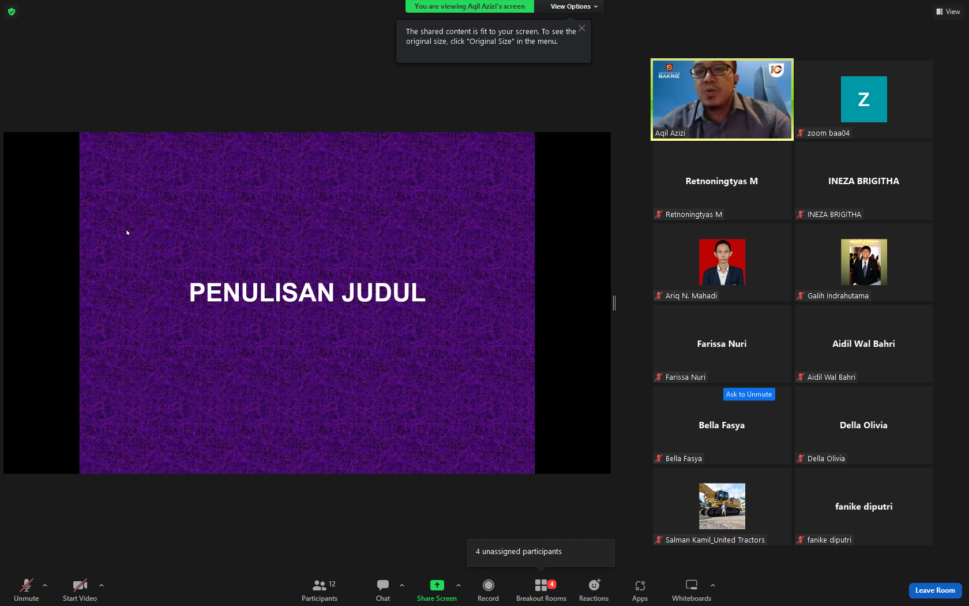
Task: Click the green Share Screen icon
Action: click(437, 585)
